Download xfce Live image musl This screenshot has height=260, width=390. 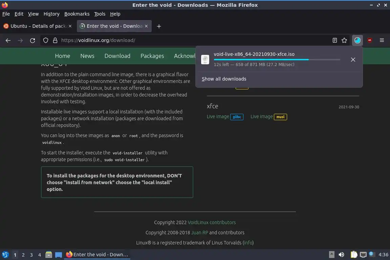268,117
